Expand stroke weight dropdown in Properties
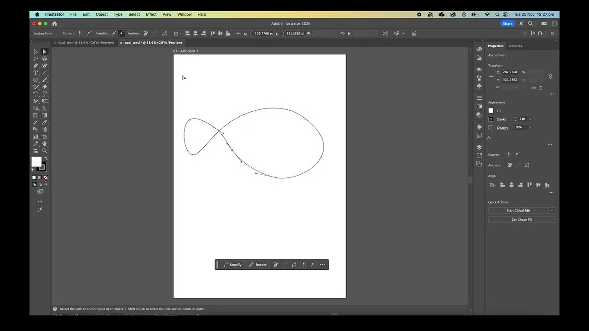 [x=530, y=119]
